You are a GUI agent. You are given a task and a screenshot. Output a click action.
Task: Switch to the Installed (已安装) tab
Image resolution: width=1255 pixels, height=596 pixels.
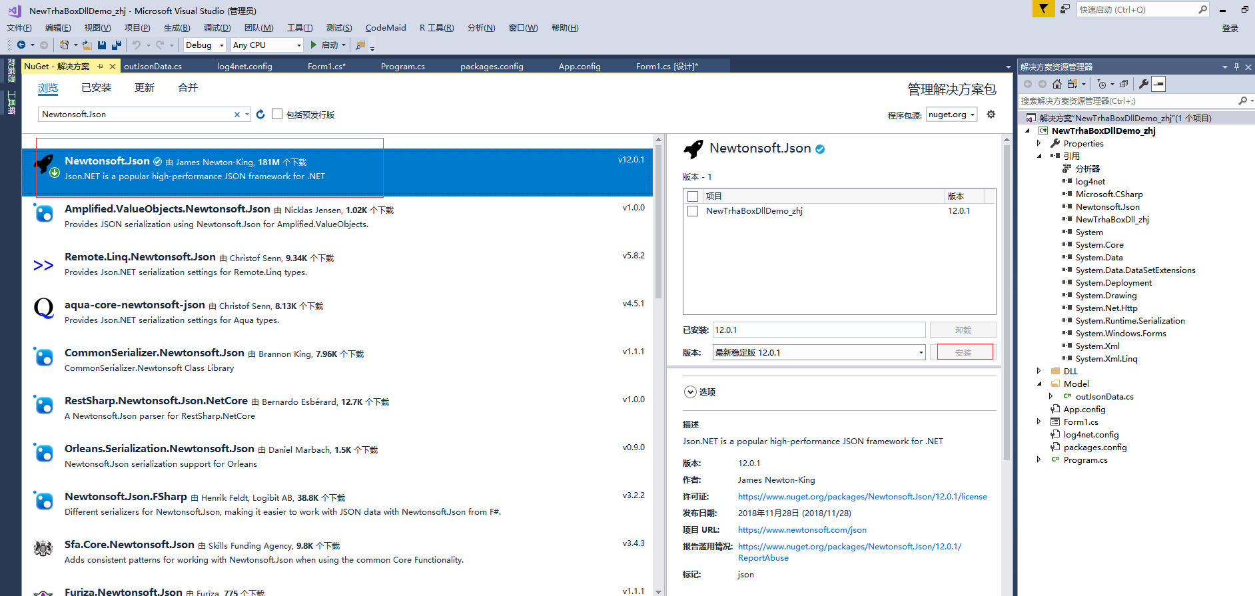[97, 88]
